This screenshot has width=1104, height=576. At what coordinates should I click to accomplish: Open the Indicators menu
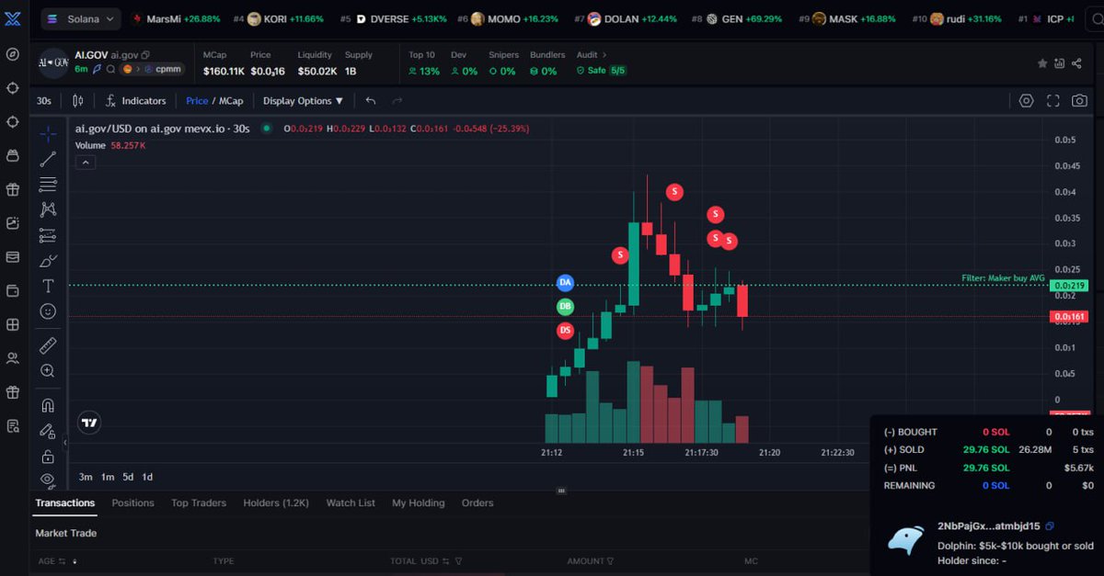pos(136,100)
